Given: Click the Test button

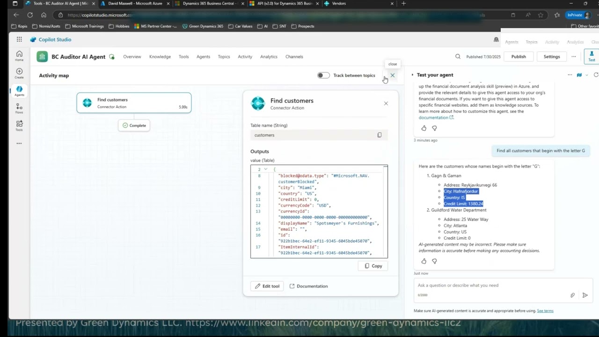Looking at the screenshot, I should coord(592,57).
